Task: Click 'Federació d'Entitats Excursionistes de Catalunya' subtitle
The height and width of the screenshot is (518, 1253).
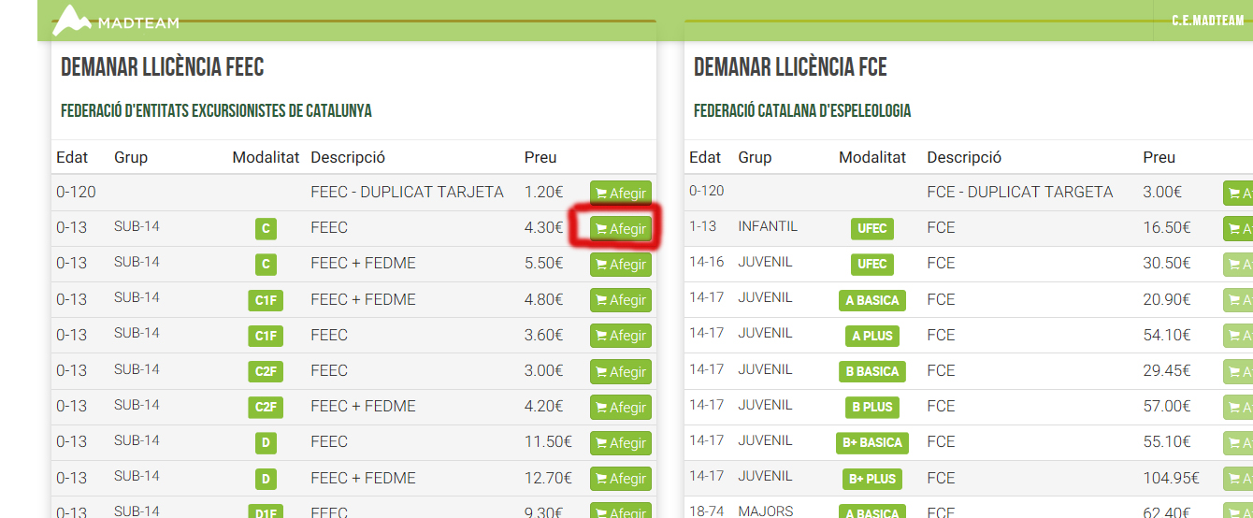Action: tap(216, 111)
